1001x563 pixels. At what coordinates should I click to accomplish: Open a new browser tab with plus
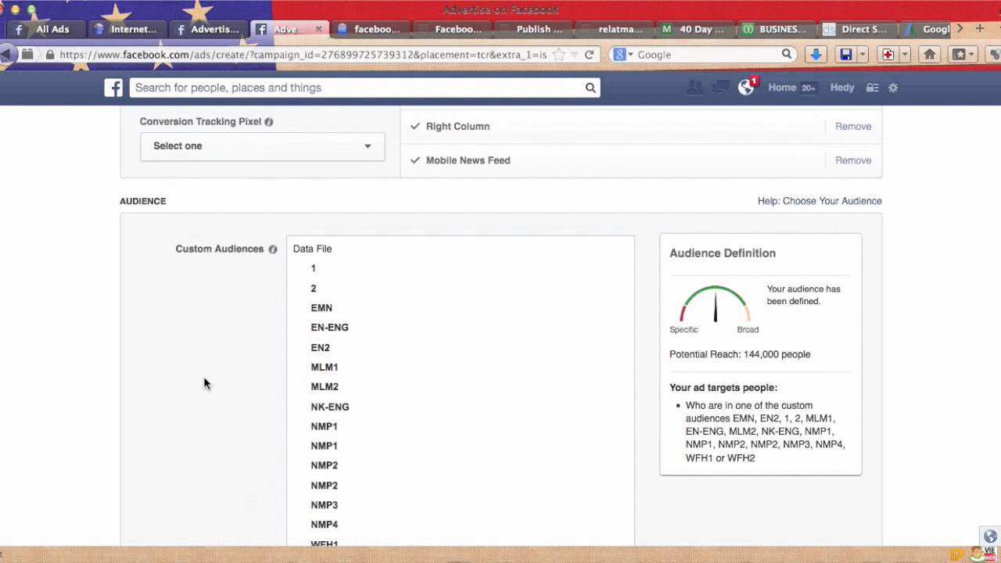click(x=980, y=29)
